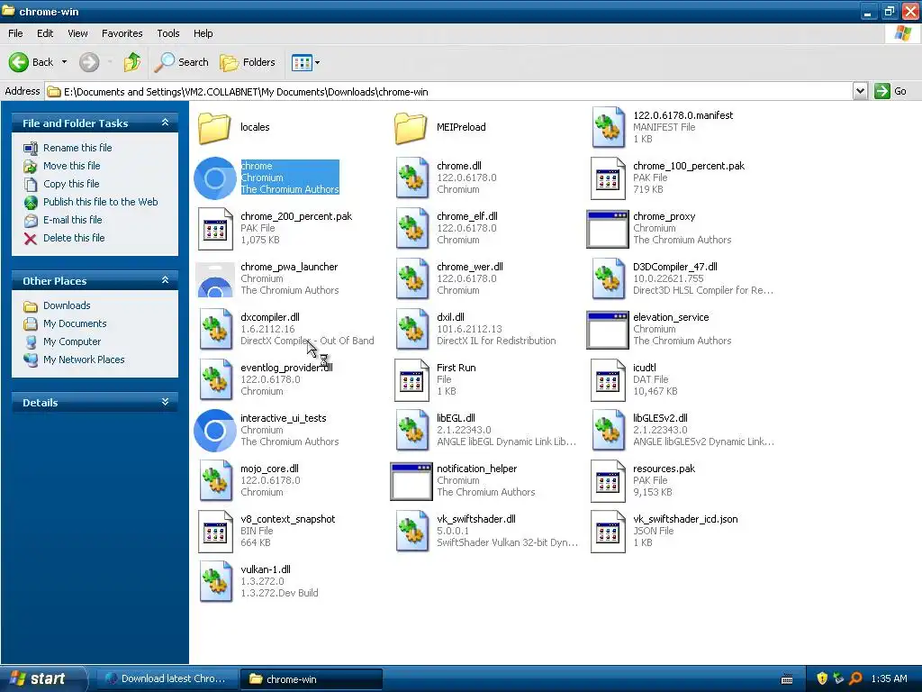Open the View menu
922x692 pixels.
point(77,33)
